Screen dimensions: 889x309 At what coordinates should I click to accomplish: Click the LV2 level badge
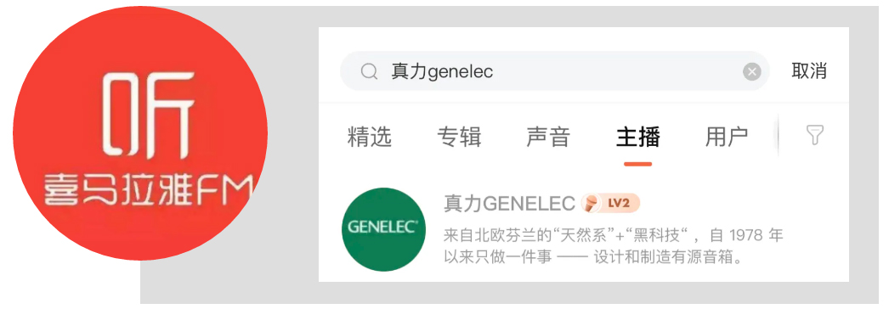[x=611, y=203]
